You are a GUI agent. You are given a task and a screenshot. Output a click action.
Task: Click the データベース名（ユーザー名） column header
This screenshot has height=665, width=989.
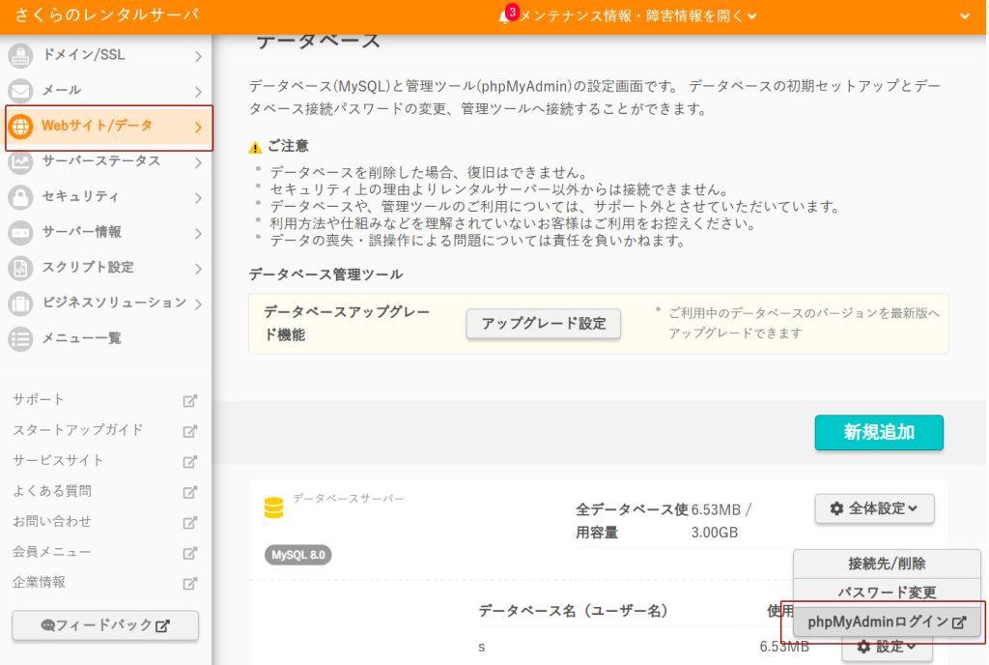click(x=573, y=611)
